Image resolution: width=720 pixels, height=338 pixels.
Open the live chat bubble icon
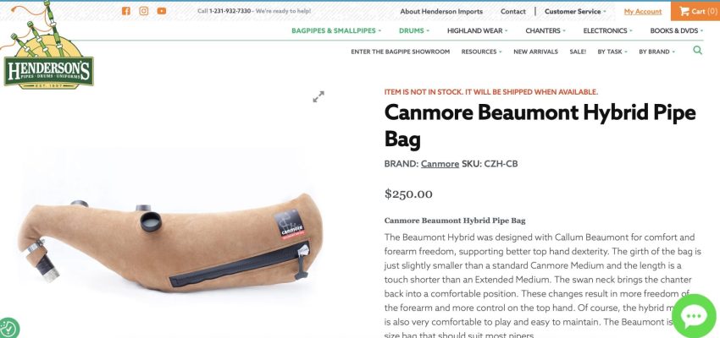pyautogui.click(x=694, y=317)
